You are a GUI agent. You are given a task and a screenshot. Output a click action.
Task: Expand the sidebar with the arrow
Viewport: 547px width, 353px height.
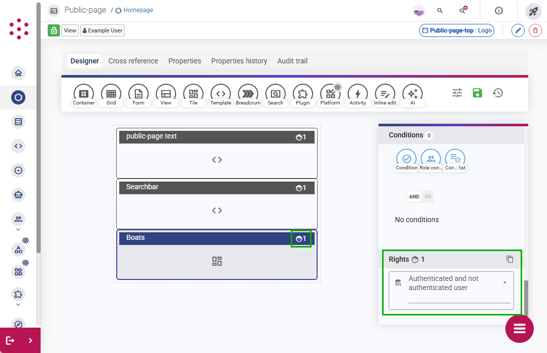(30, 340)
